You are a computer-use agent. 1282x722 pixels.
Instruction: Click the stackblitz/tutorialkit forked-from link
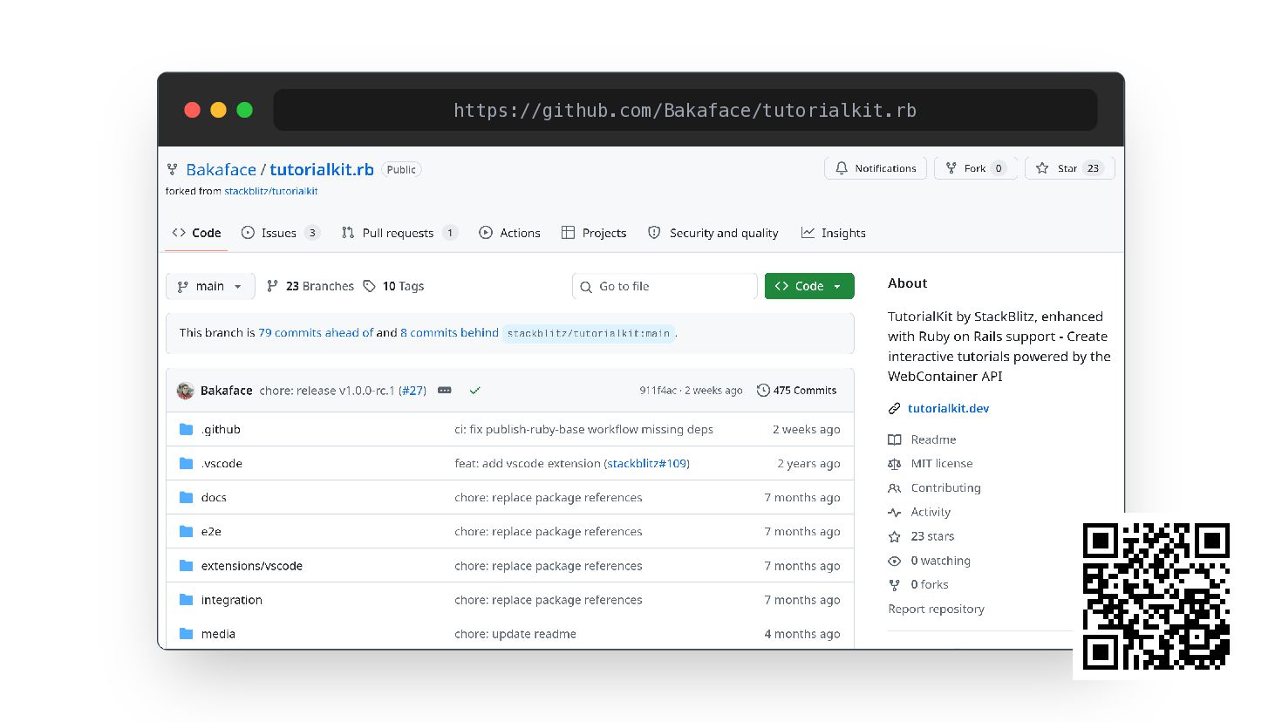point(270,191)
